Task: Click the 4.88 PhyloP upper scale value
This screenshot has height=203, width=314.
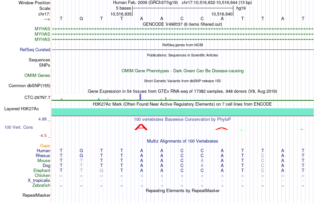Action: (42, 119)
